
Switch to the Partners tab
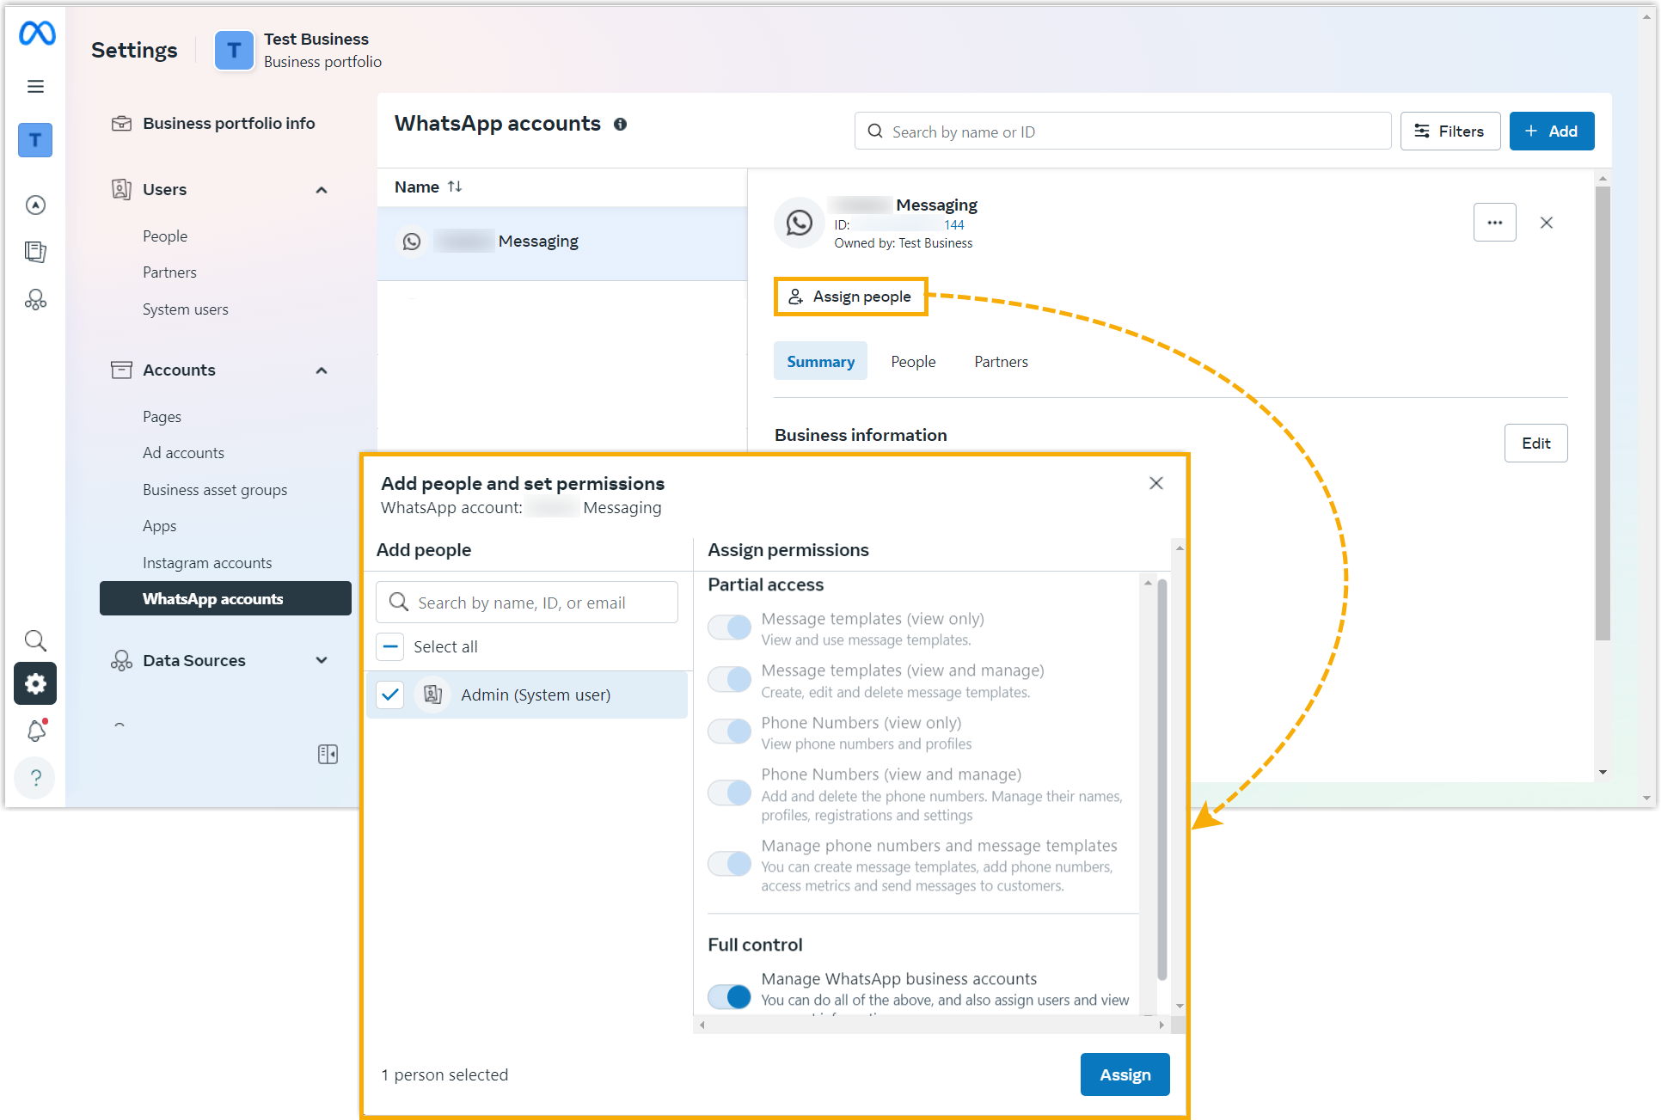pyautogui.click(x=1001, y=362)
